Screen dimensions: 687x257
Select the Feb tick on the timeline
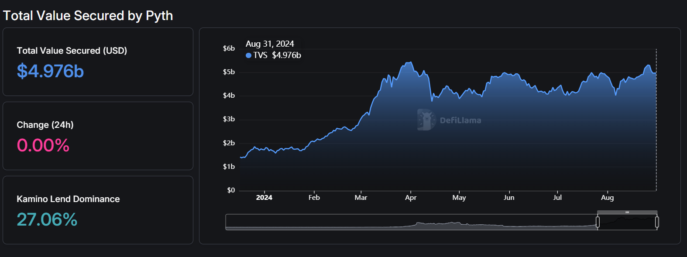314,198
